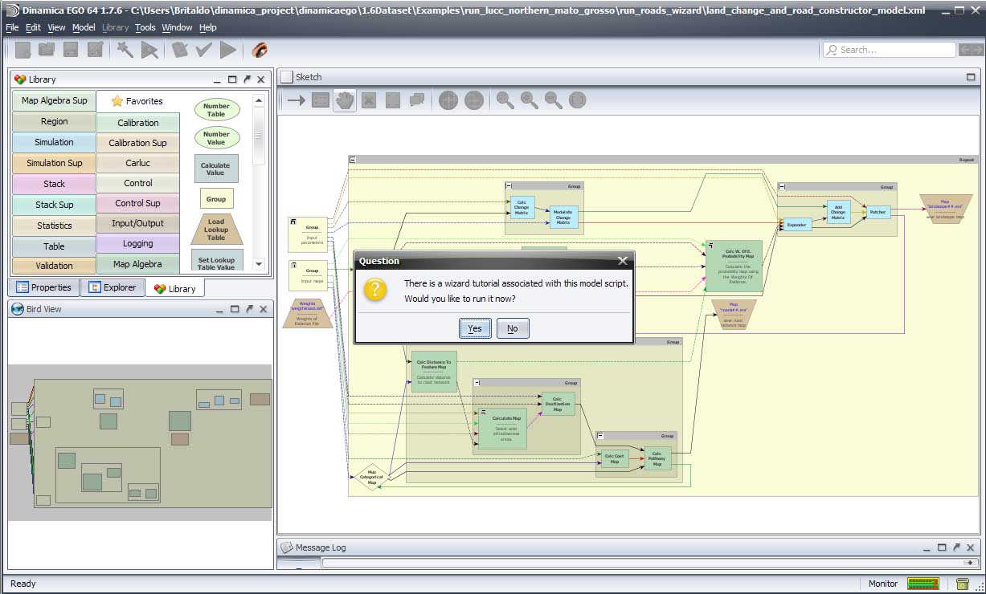Click the fit-to-window zoom icon in Sketch
The width and height of the screenshot is (986, 594).
pos(577,100)
